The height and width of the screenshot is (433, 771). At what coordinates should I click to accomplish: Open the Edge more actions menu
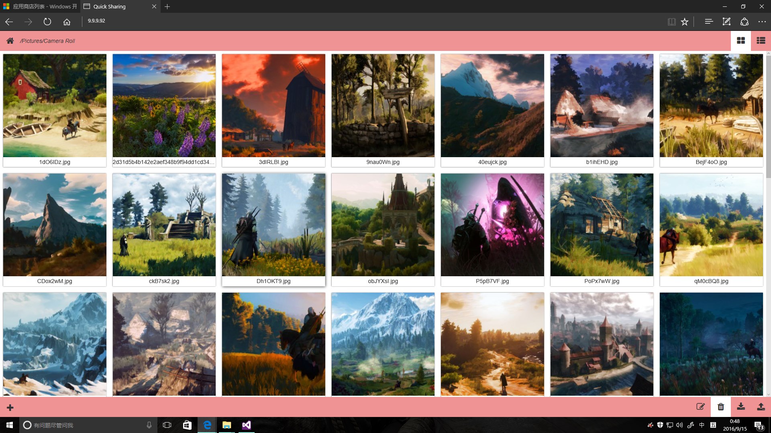[762, 22]
